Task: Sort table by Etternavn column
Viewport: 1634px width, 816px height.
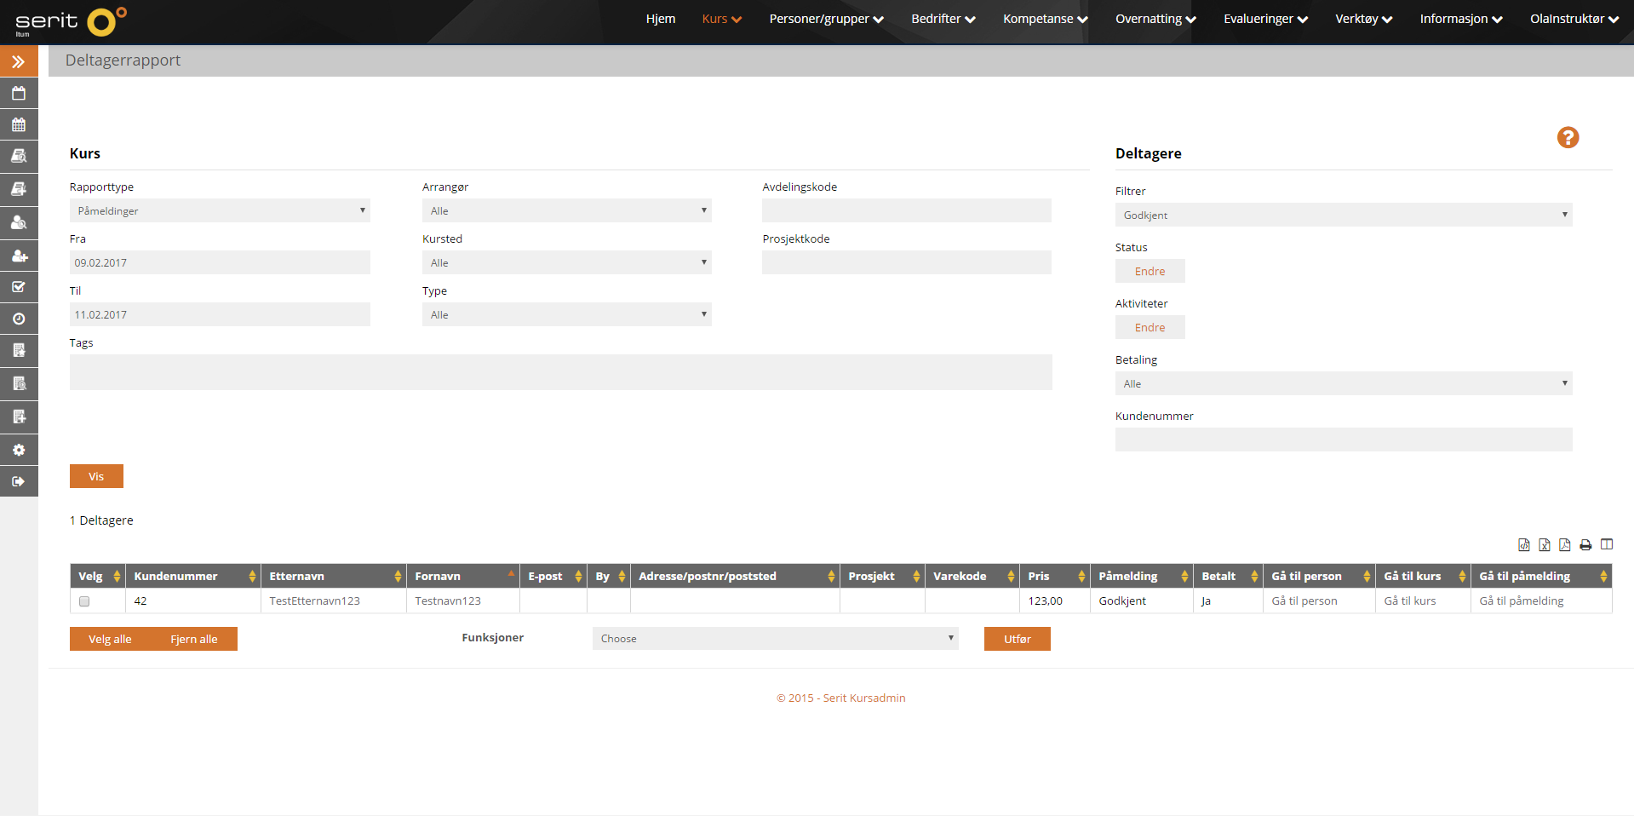Action: [x=334, y=576]
